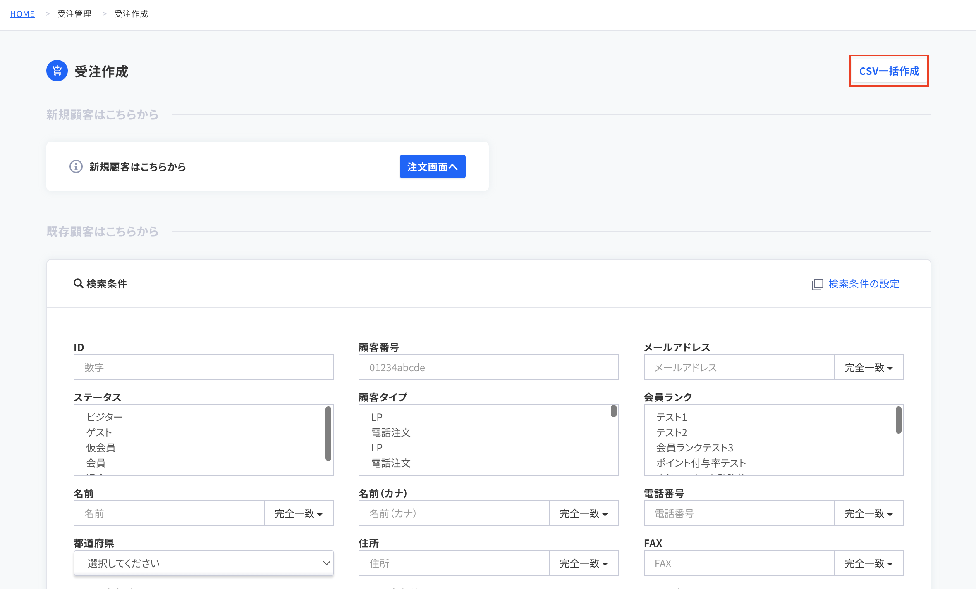Click the ステータス list scrollbar
This screenshot has height=589, width=976.
click(328, 434)
